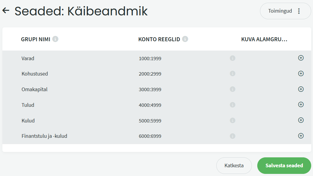
Task: Click the Kuva alamgru... column header
Action: pos(264,39)
